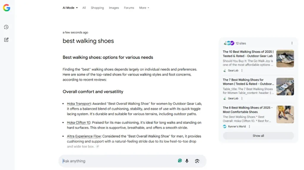The image size is (304, 170).
Task: Click the 'Runner's World' source name
Action: [237, 126]
